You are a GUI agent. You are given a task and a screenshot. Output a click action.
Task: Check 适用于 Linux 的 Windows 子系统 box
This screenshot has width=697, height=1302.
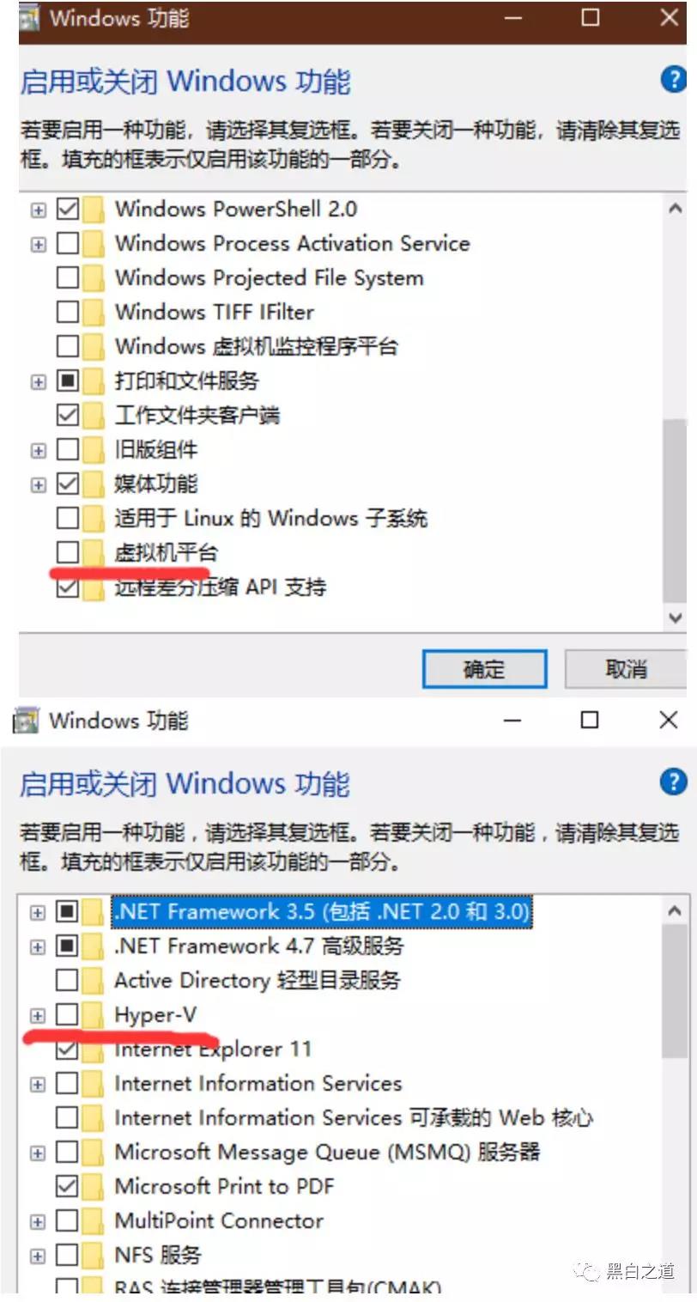(x=67, y=518)
